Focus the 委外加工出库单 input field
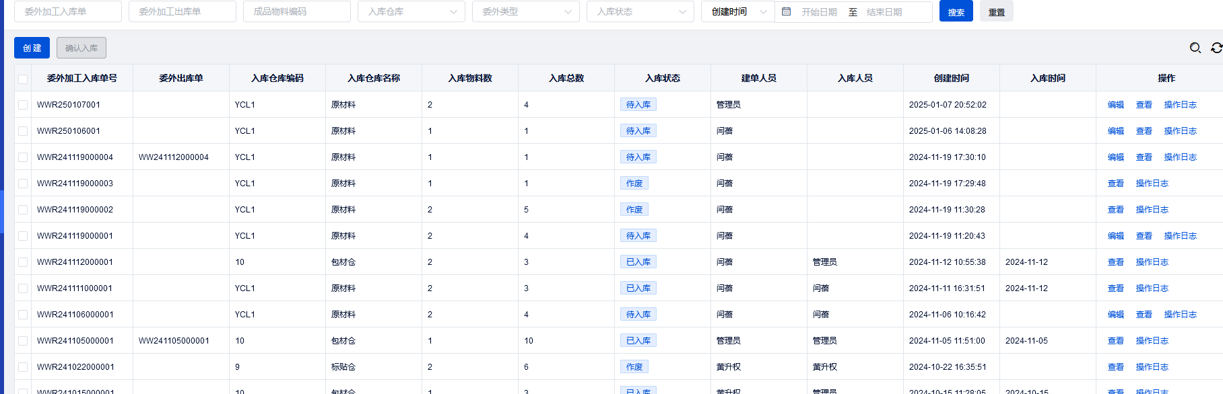Viewport: 1223px width, 394px height. [x=183, y=11]
